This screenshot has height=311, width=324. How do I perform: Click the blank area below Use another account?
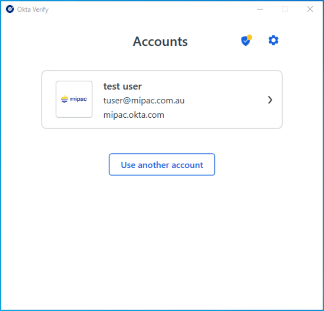[x=162, y=236]
